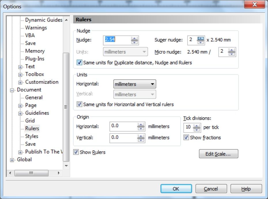Viewport: 268px width, 199px height.
Task: Click the Nudge value spinner arrows
Action: coord(134,40)
